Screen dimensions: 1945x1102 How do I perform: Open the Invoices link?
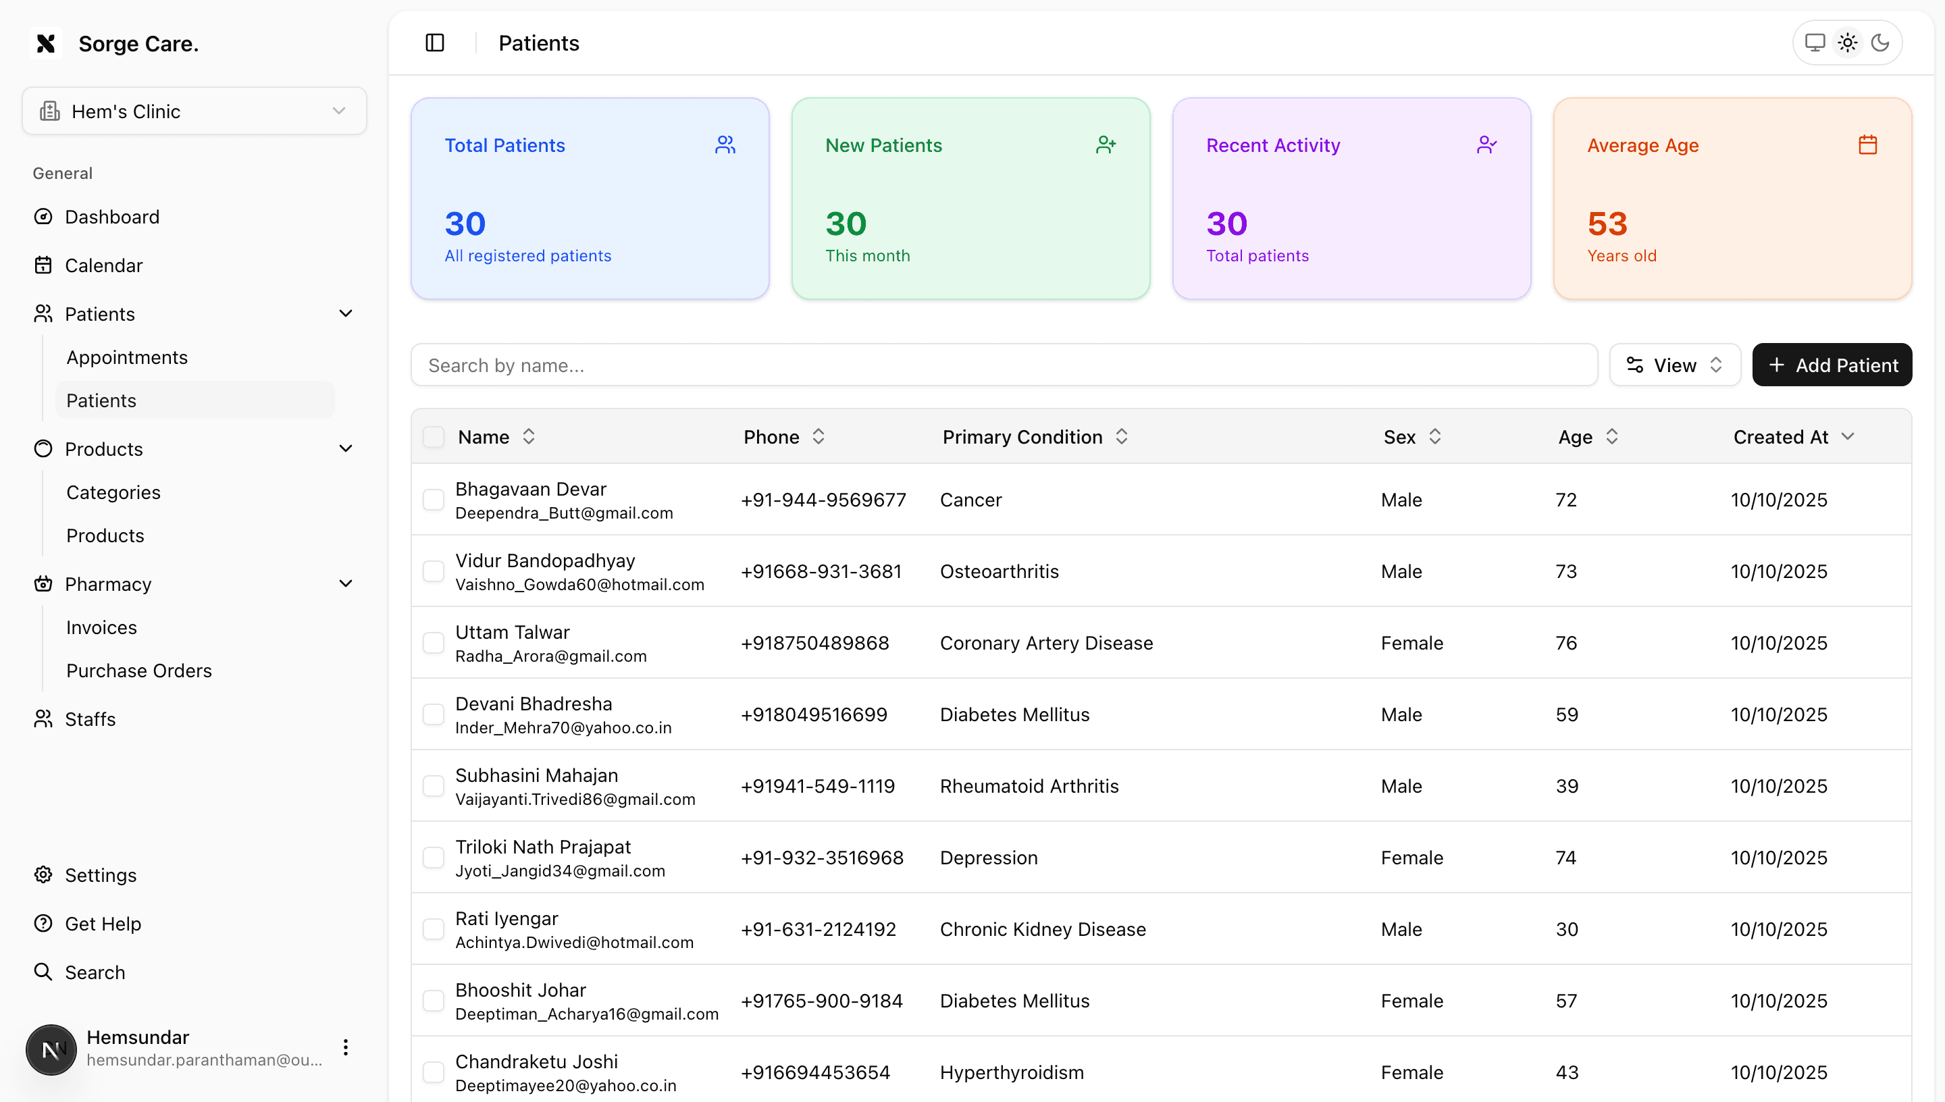(101, 627)
